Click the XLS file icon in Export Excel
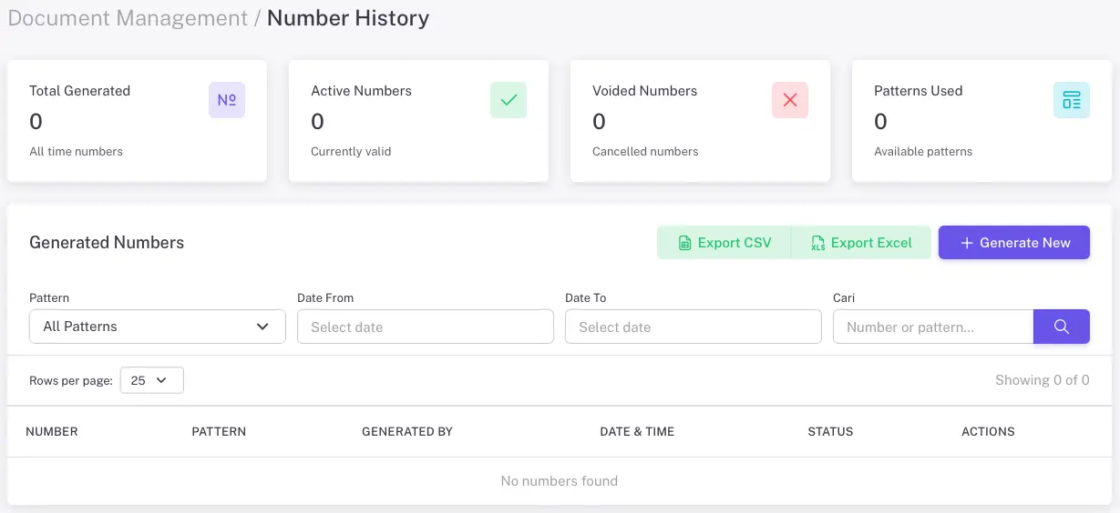Image resolution: width=1120 pixels, height=513 pixels. click(x=817, y=243)
